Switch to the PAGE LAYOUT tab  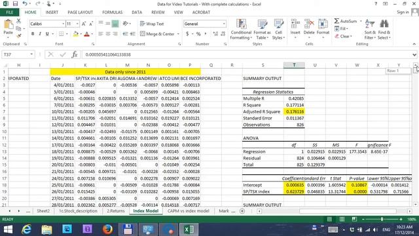click(80, 12)
